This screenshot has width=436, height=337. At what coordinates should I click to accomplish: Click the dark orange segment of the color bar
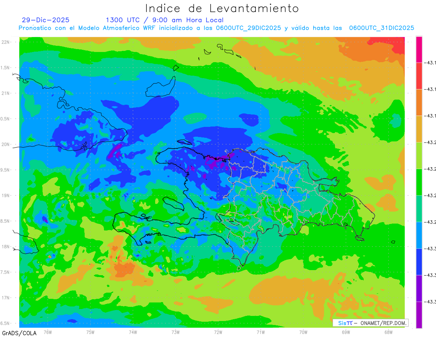point(419,102)
